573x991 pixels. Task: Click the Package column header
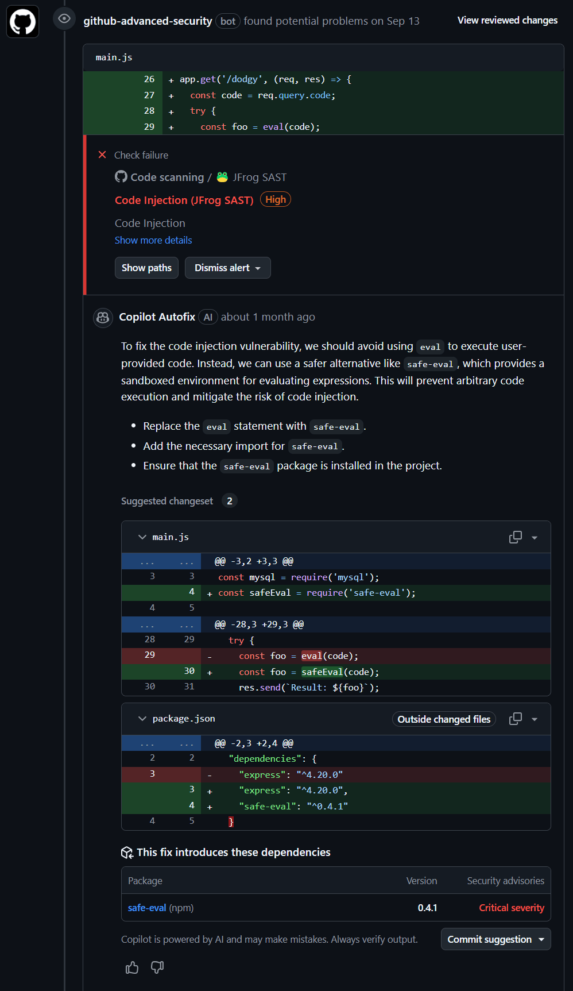[145, 881]
